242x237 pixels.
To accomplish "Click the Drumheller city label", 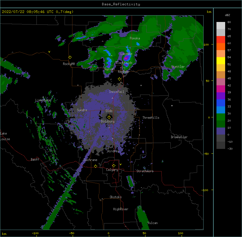I will coord(179,137).
